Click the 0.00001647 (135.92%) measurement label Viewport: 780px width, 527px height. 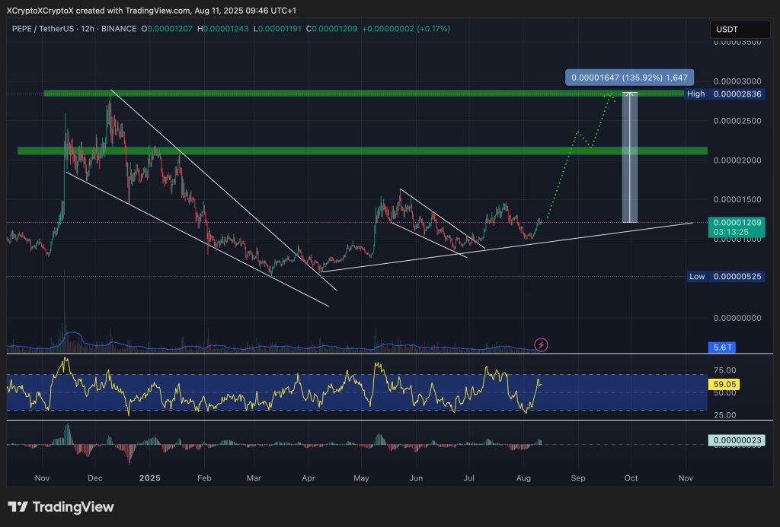point(629,77)
